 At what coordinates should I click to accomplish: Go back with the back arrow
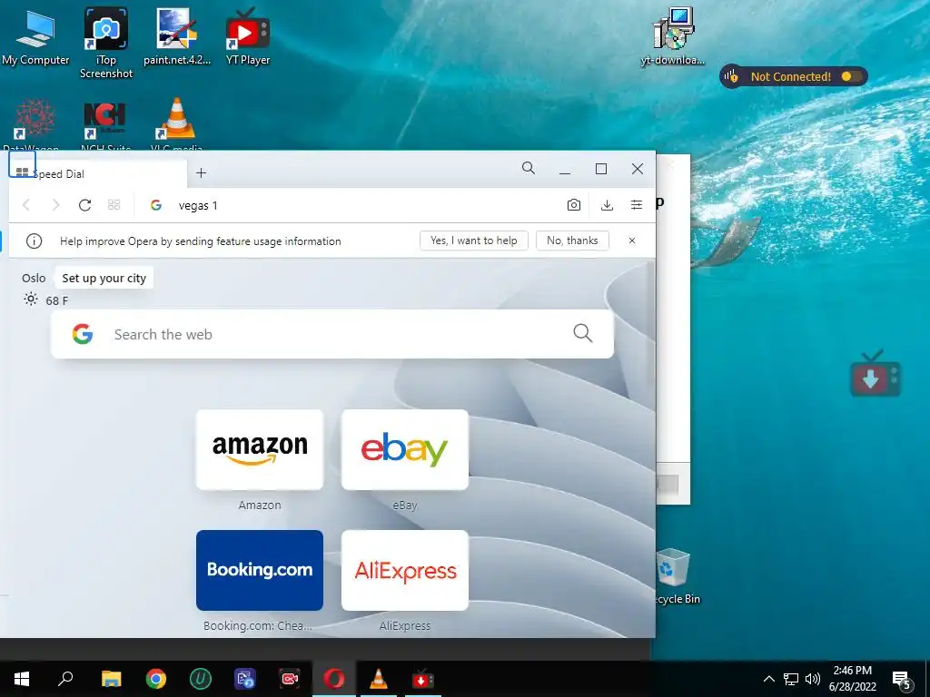pyautogui.click(x=26, y=205)
